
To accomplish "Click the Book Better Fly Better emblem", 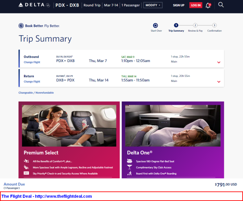I will [x=21, y=26].
